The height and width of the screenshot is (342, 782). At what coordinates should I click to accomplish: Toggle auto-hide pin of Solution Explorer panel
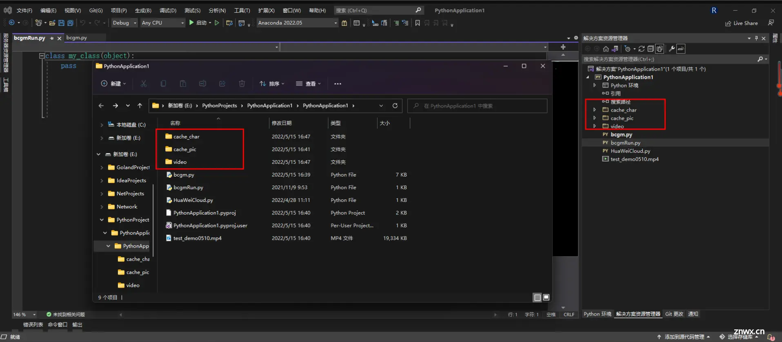756,38
